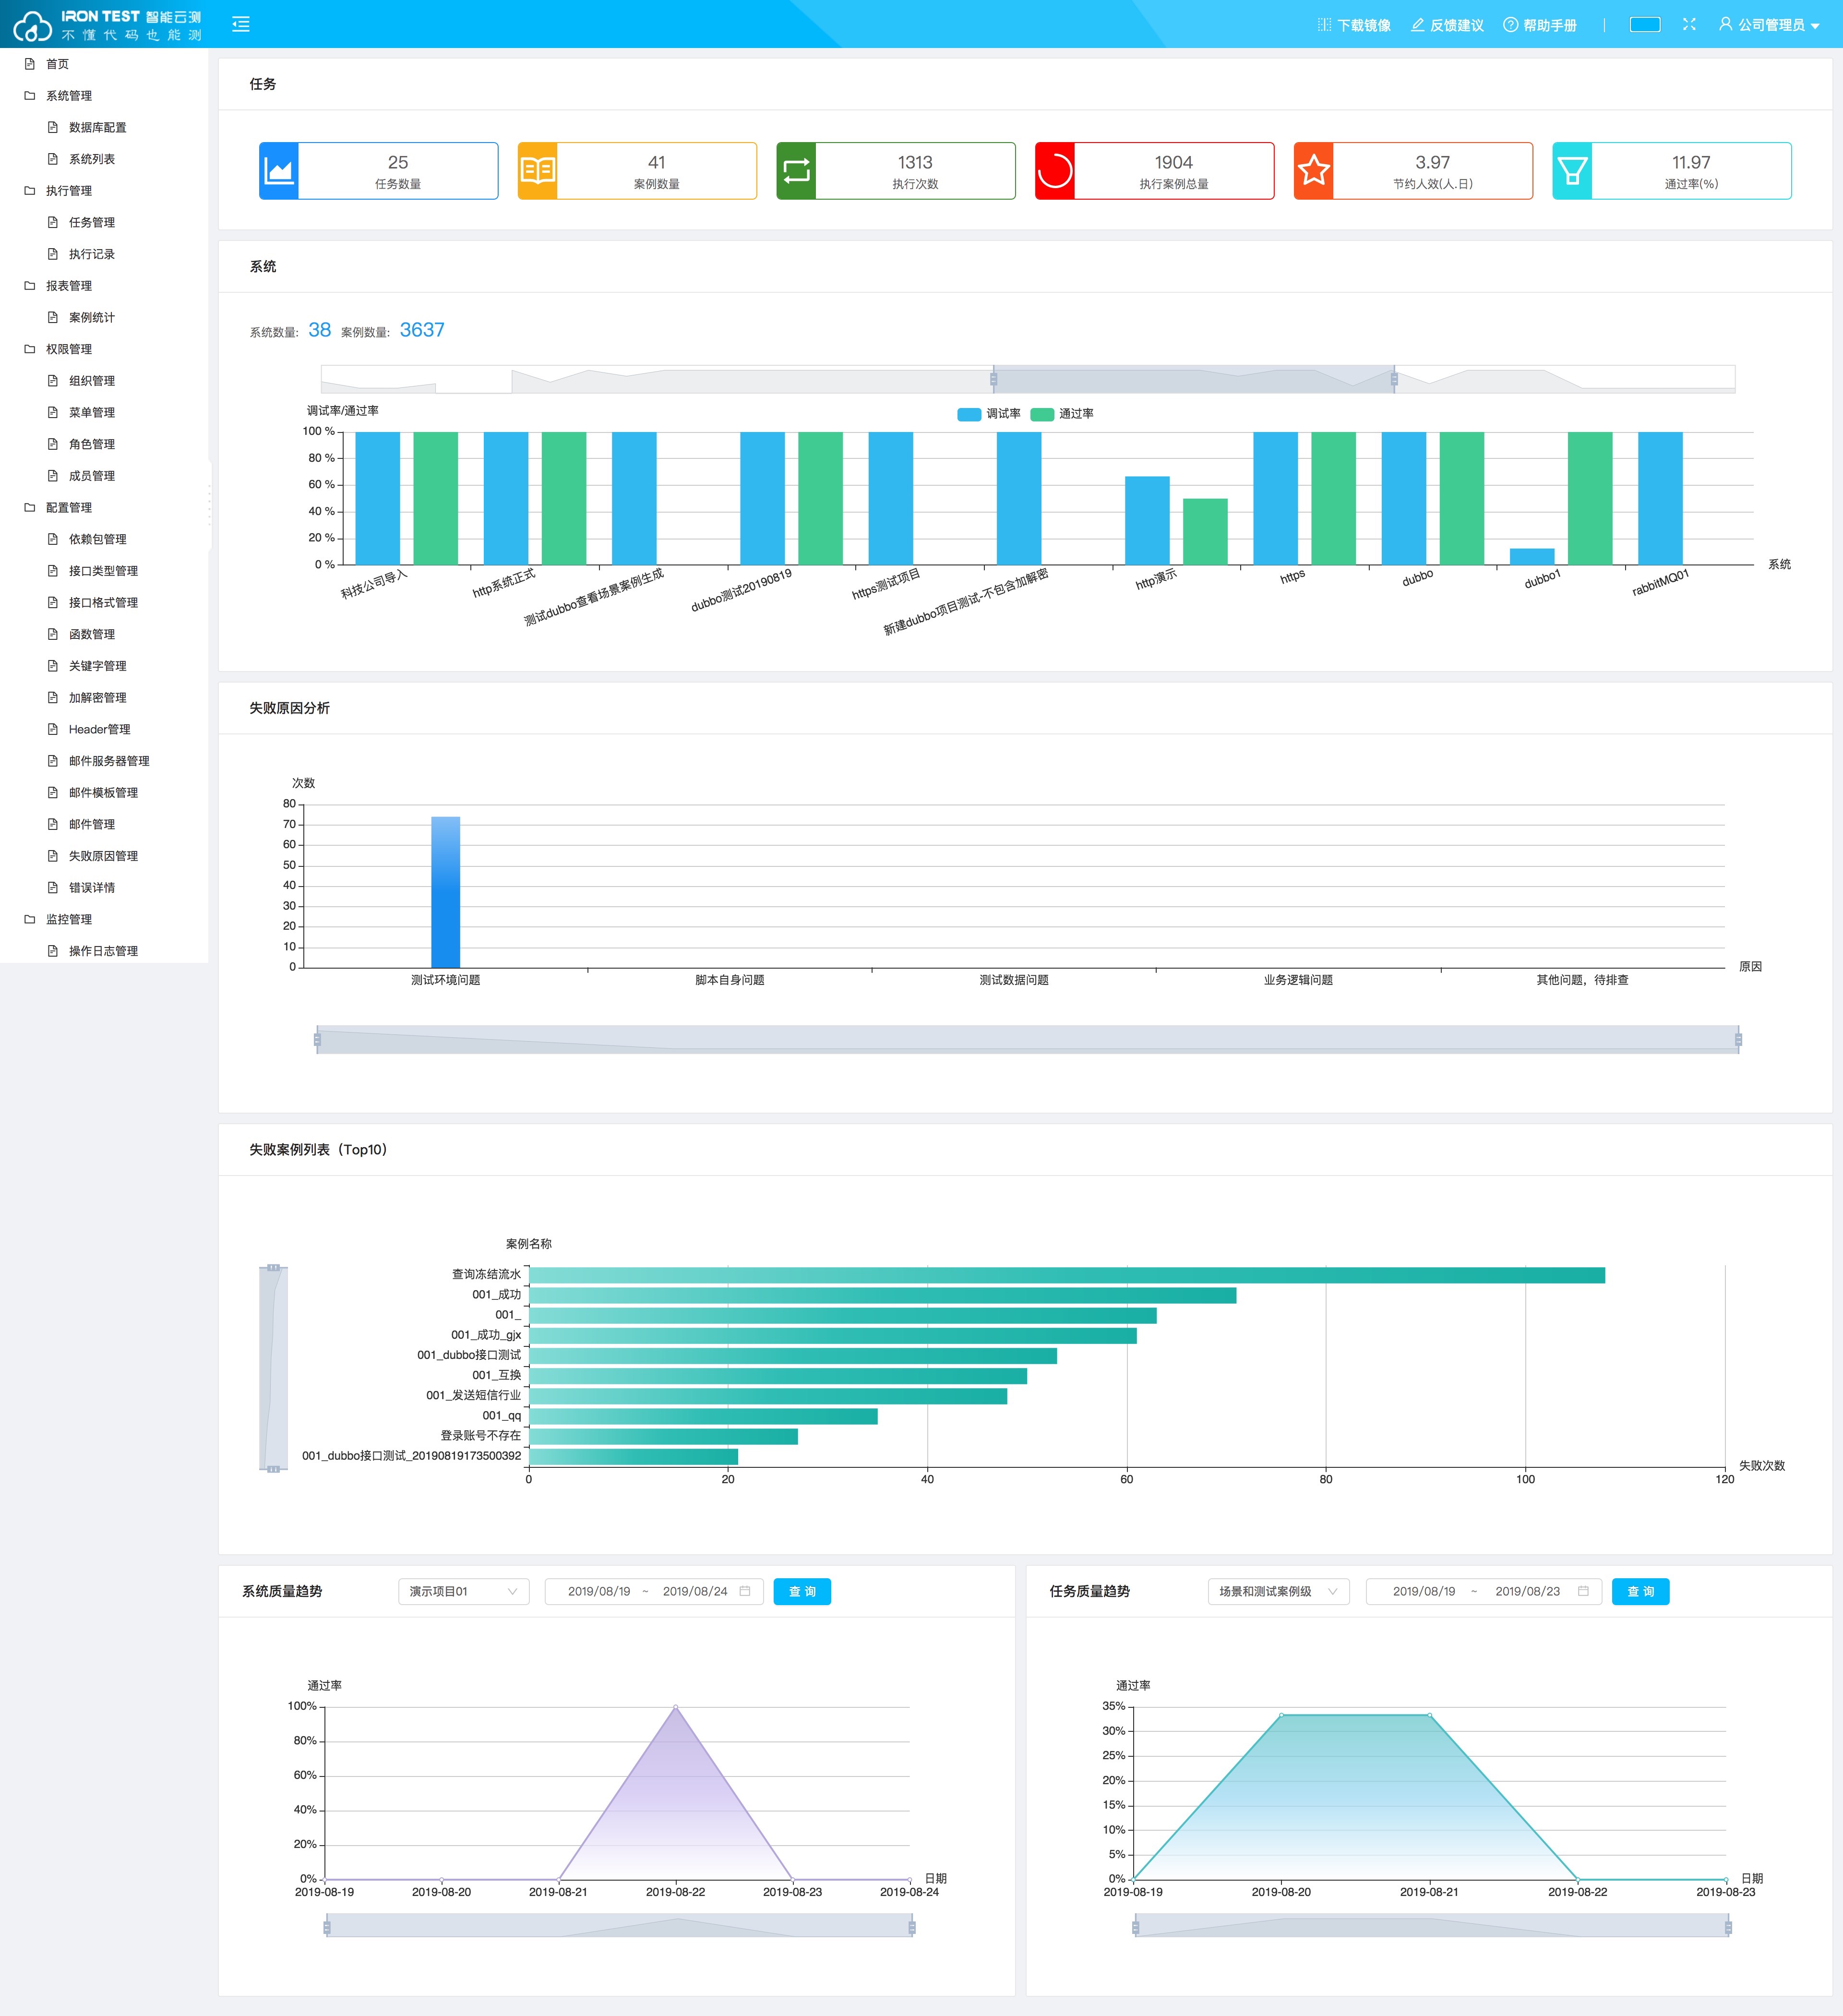Screen dimensions: 1843x2016
Task: Toggle 调试率 legend series in system chart
Action: (x=989, y=414)
